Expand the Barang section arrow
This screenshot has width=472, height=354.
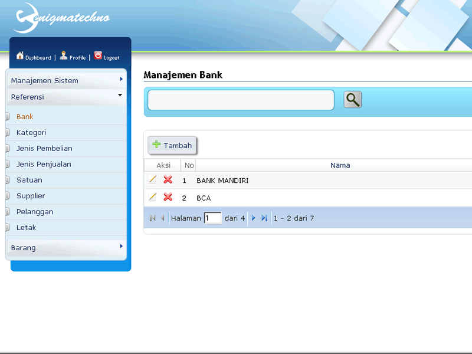(121, 246)
